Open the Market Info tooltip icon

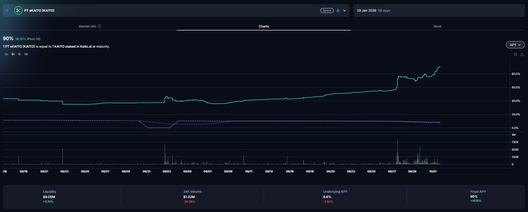point(99,26)
